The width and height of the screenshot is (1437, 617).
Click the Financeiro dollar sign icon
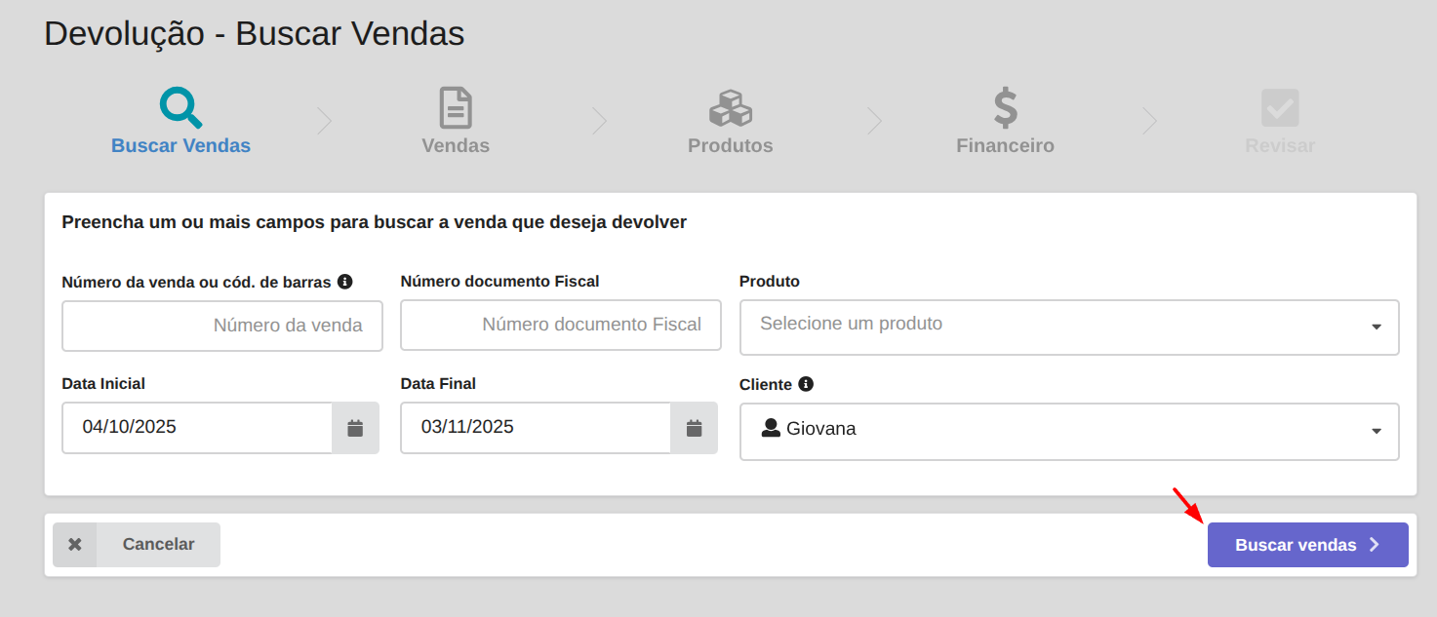(x=1005, y=108)
